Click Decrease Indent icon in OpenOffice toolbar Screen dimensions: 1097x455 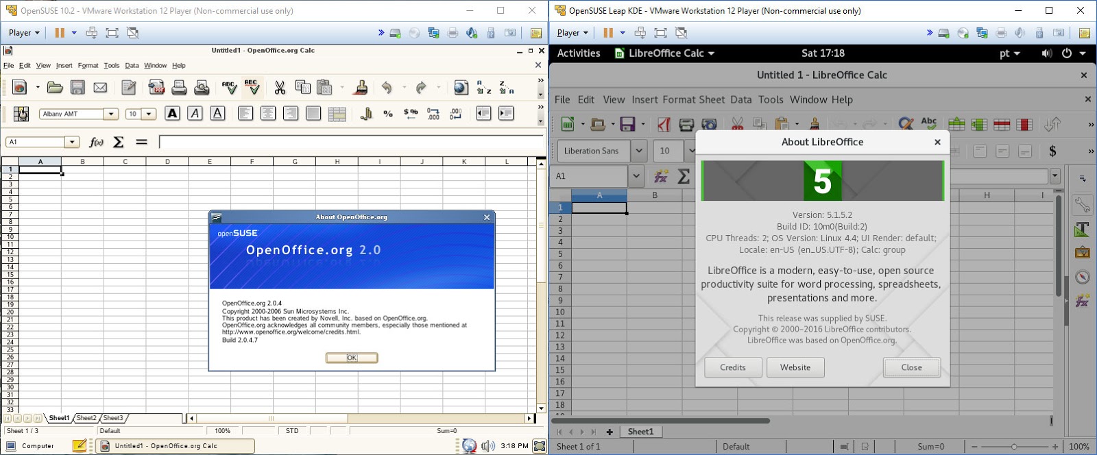click(x=483, y=114)
